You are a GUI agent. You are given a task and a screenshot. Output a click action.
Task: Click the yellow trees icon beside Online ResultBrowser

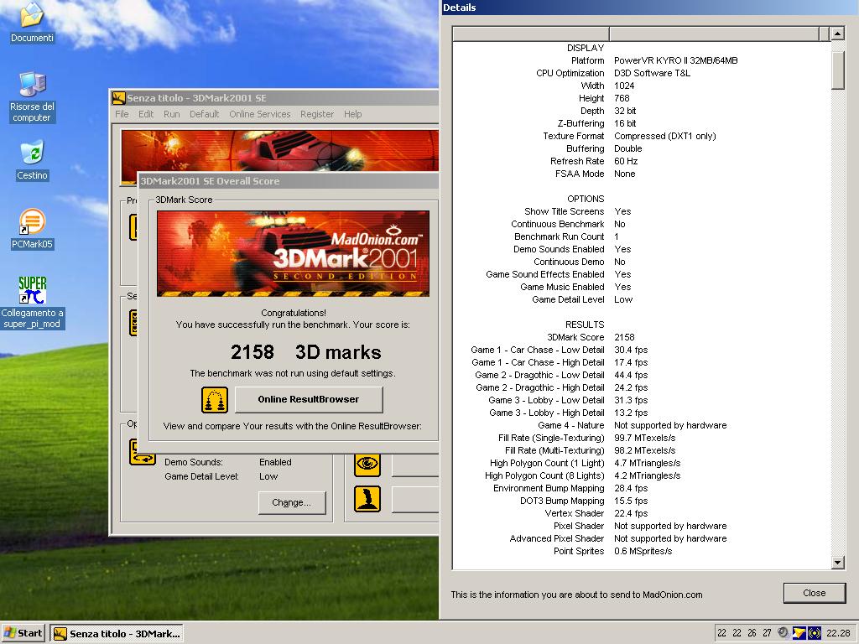pyautogui.click(x=214, y=400)
